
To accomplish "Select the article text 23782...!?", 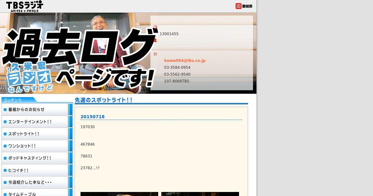I will tap(90, 168).
